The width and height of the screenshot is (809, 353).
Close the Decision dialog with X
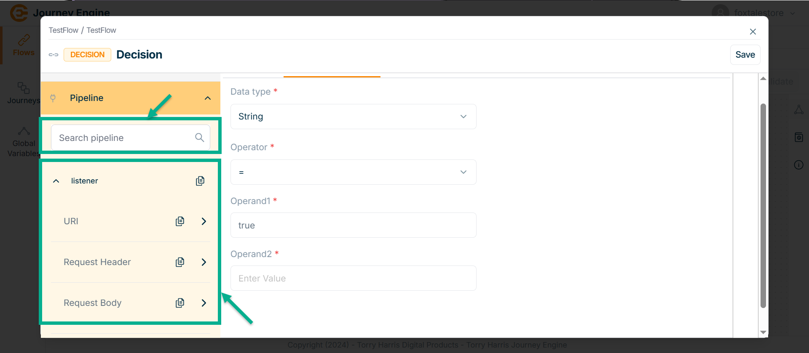click(753, 32)
